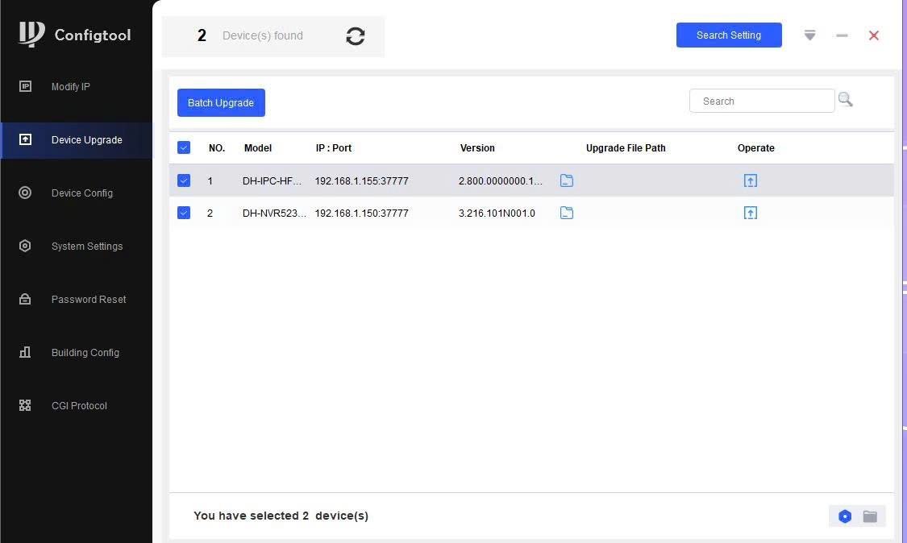Close the Configtool window
The image size is (907, 543).
[873, 35]
